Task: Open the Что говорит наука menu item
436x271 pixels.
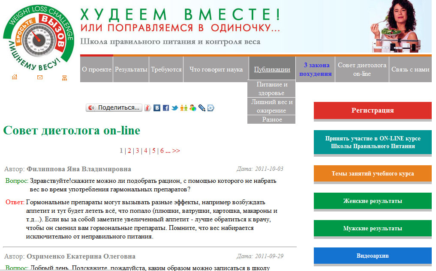Action: click(x=216, y=69)
